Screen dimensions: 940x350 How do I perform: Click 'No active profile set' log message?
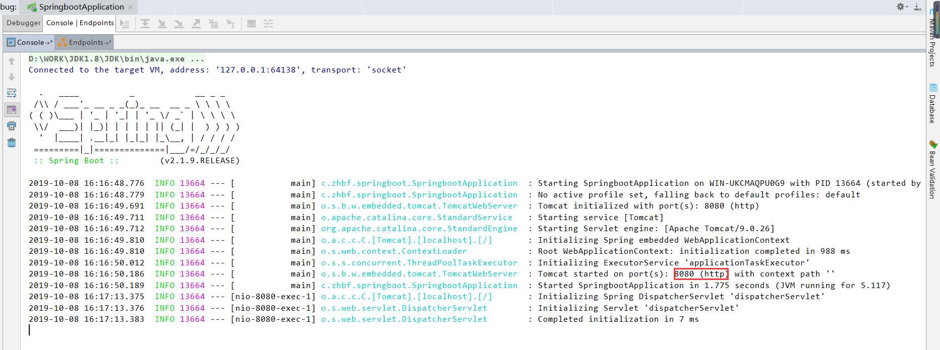pos(699,195)
